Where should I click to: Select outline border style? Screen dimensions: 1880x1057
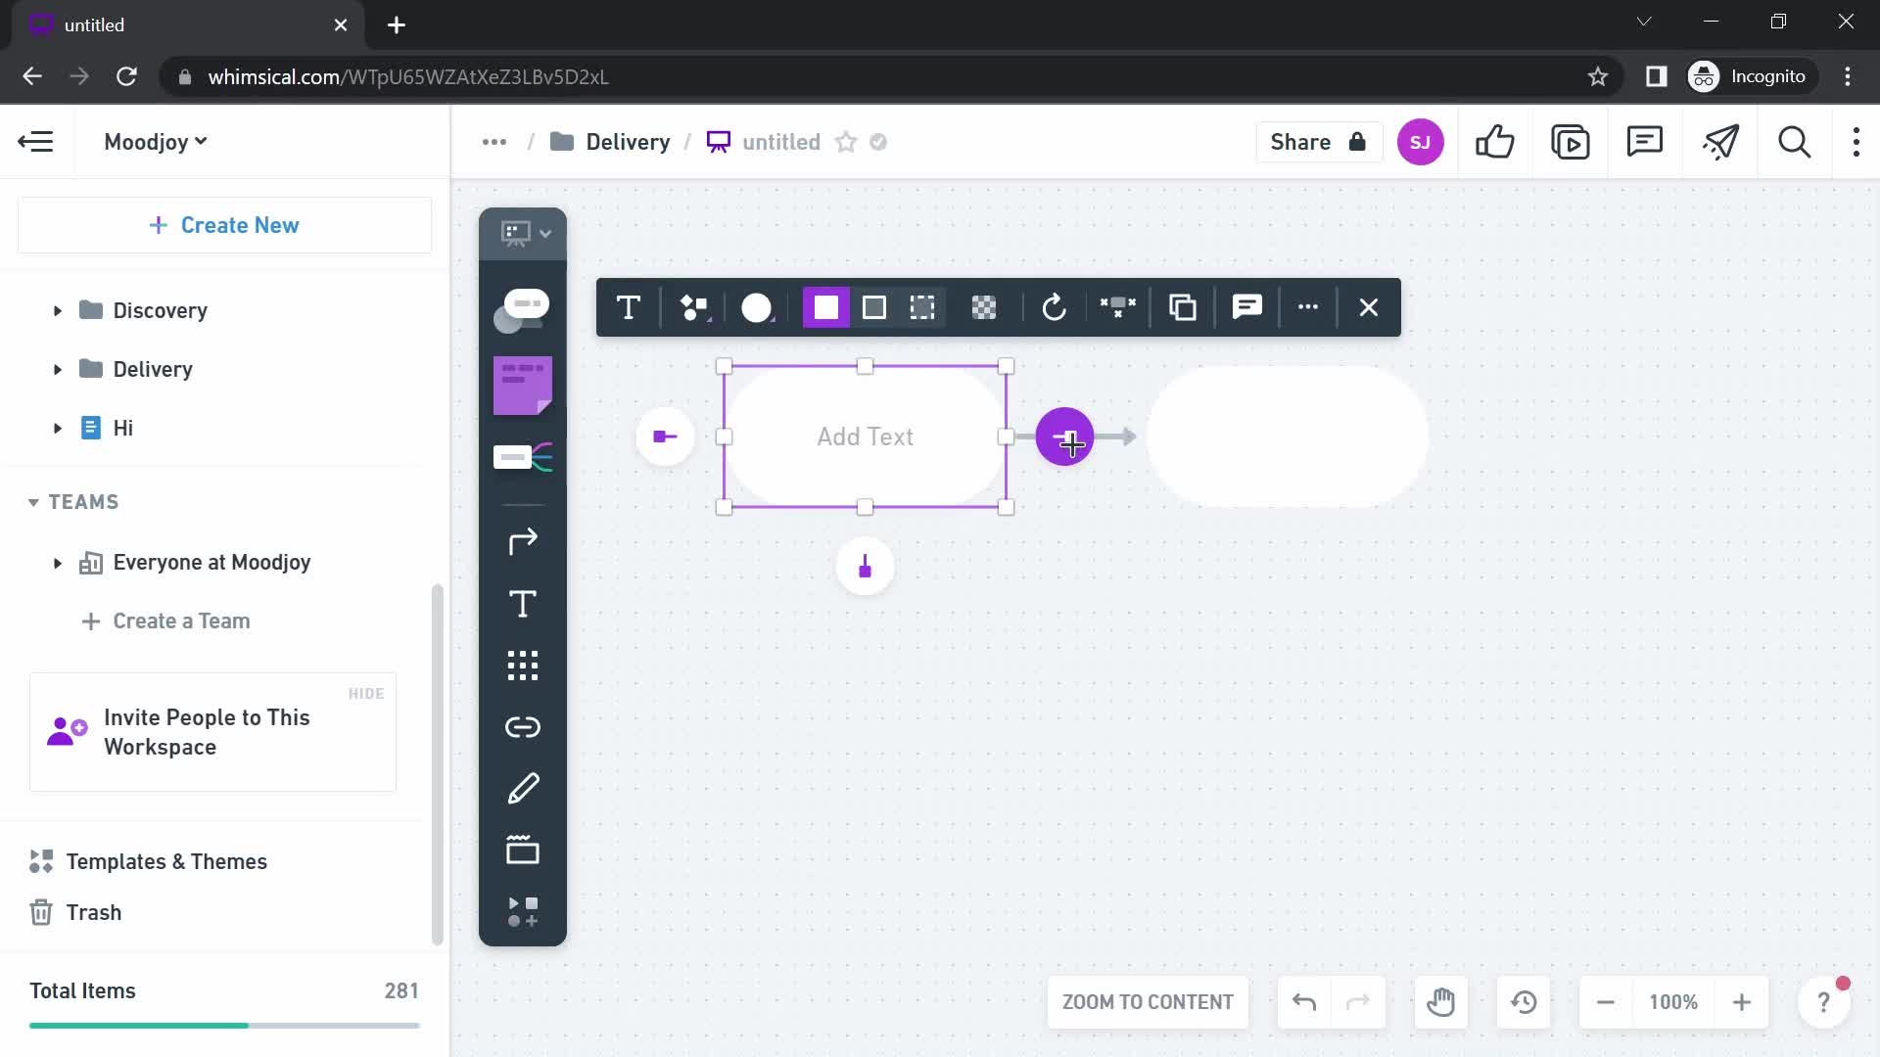click(874, 307)
